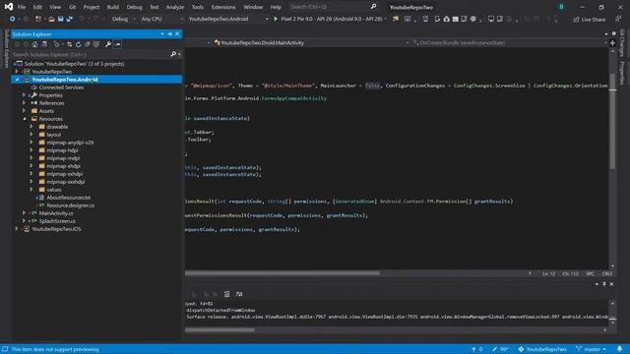Toggle Preview Selected Items in Solution Explorer toolbar
The width and height of the screenshot is (630, 354).
[117, 44]
